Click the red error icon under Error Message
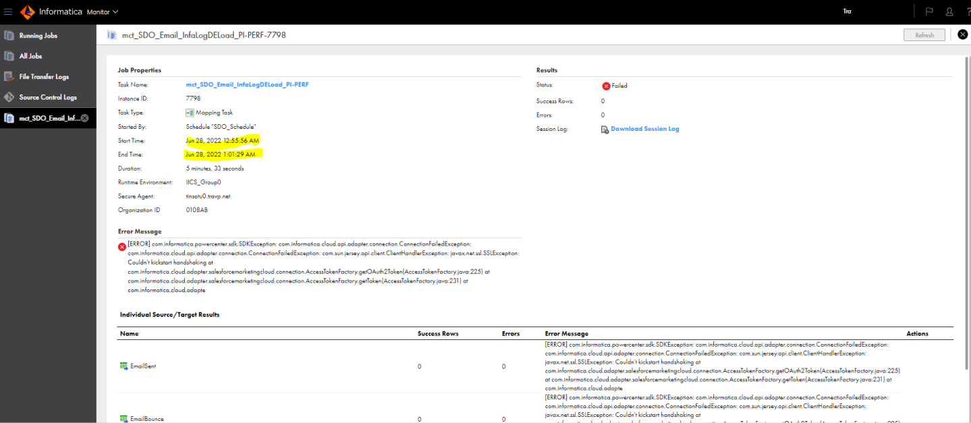The height and width of the screenshot is (423, 971). point(122,247)
